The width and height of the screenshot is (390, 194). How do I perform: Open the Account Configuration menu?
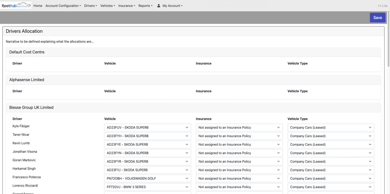click(63, 6)
